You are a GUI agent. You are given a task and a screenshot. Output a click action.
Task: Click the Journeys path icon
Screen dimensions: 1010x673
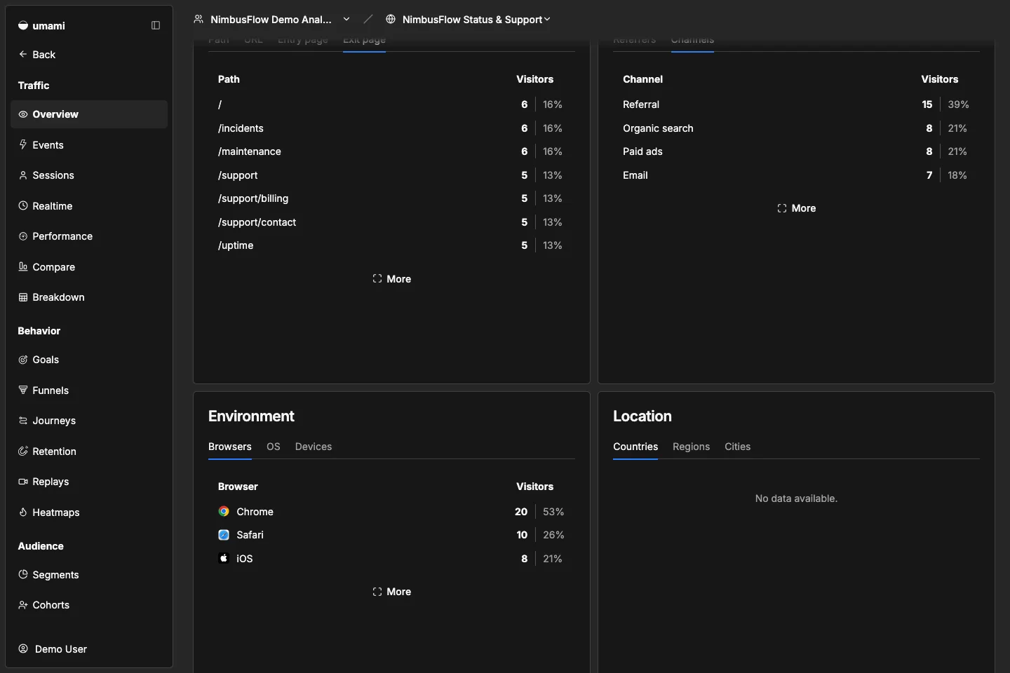[x=23, y=421]
